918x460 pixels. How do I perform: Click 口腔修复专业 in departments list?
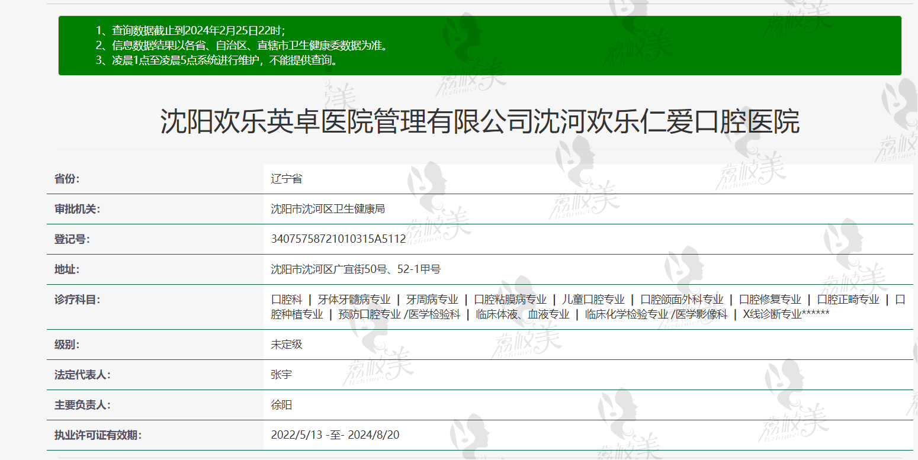coord(771,300)
